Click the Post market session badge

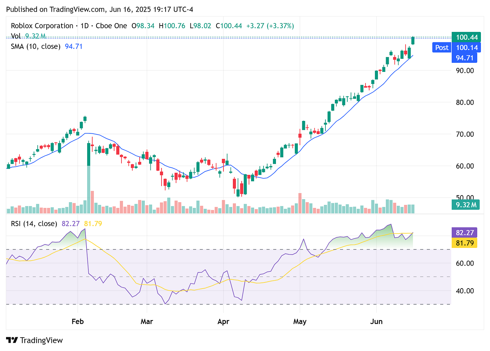(441, 47)
